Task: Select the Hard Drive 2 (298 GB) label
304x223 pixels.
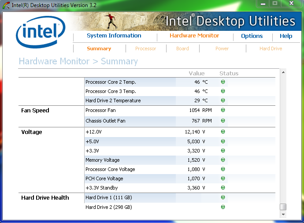Action: [109, 207]
